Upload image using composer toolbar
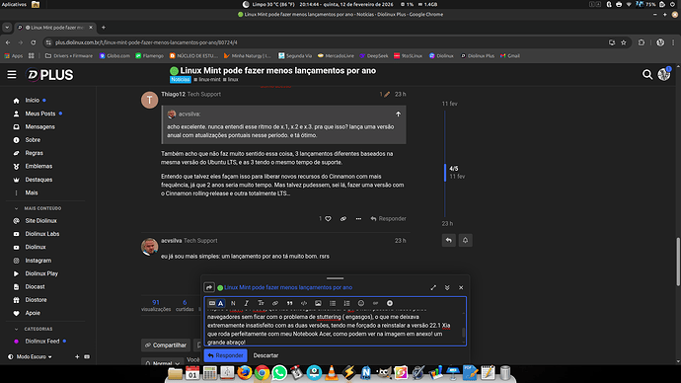The width and height of the screenshot is (681, 383). pos(318,303)
